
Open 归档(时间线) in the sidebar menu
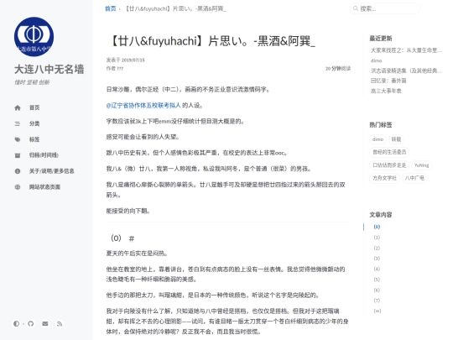(44, 155)
